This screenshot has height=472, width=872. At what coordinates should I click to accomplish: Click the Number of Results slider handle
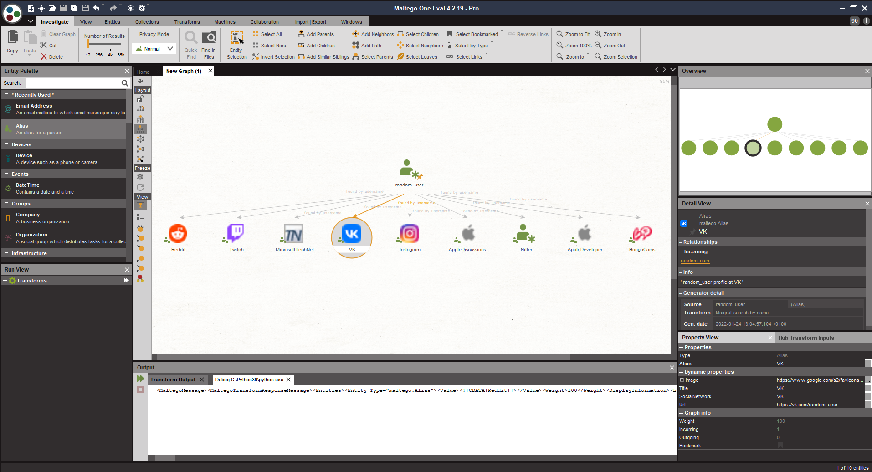click(88, 44)
